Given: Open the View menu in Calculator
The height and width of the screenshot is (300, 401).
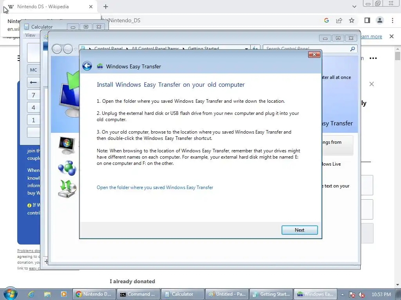Looking at the screenshot, I should [x=30, y=35].
